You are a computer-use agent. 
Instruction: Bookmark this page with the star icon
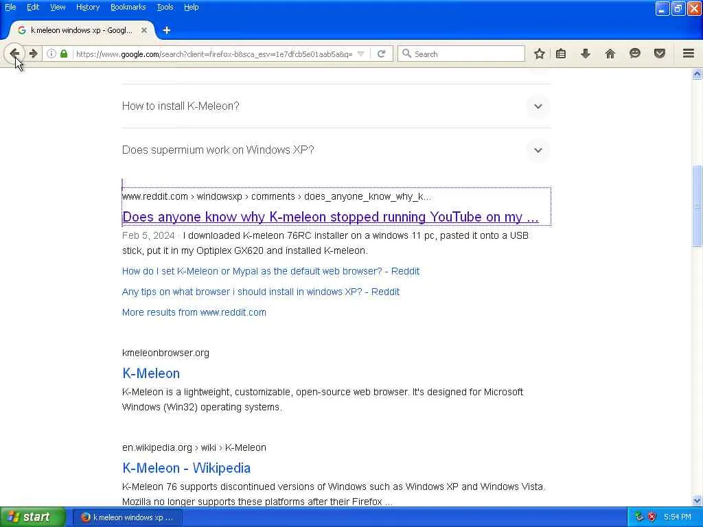540,54
